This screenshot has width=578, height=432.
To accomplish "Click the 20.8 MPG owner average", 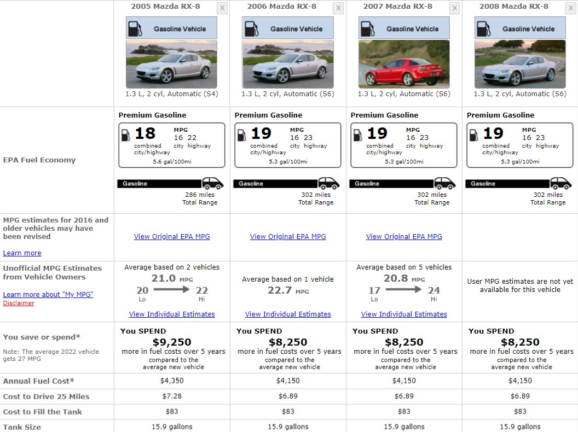I will click(x=404, y=278).
